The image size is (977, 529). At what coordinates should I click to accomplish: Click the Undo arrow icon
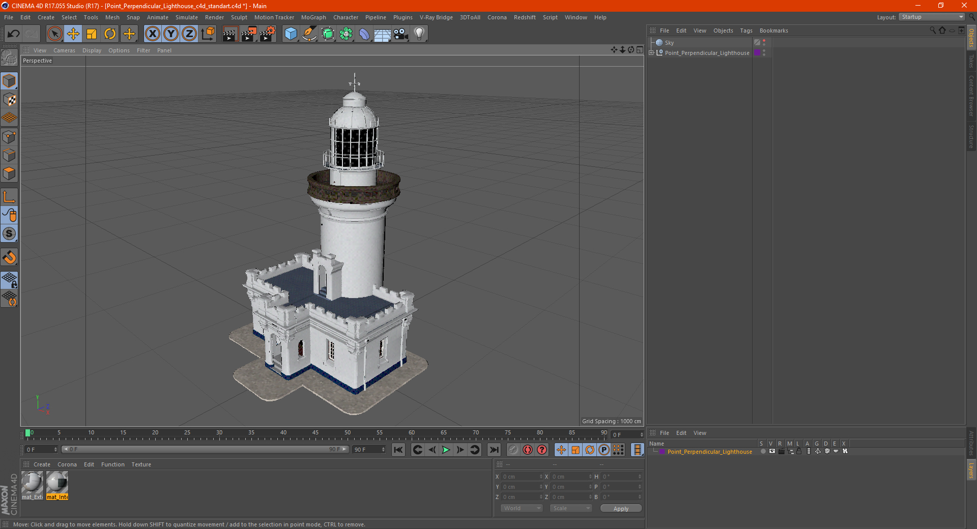[14, 34]
